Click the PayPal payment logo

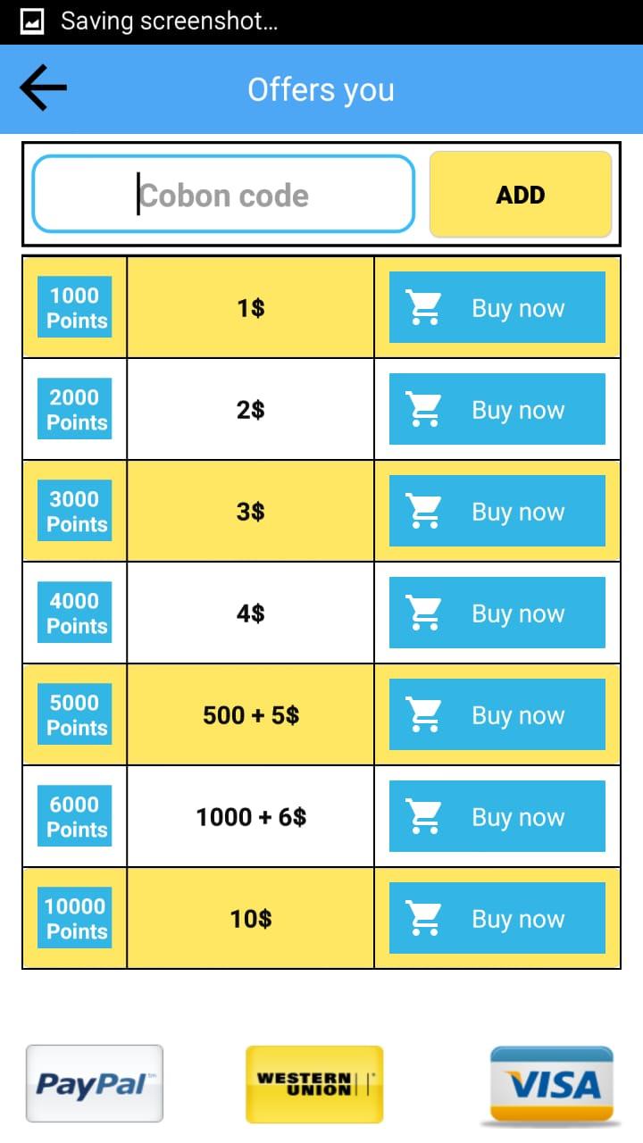(x=94, y=1083)
